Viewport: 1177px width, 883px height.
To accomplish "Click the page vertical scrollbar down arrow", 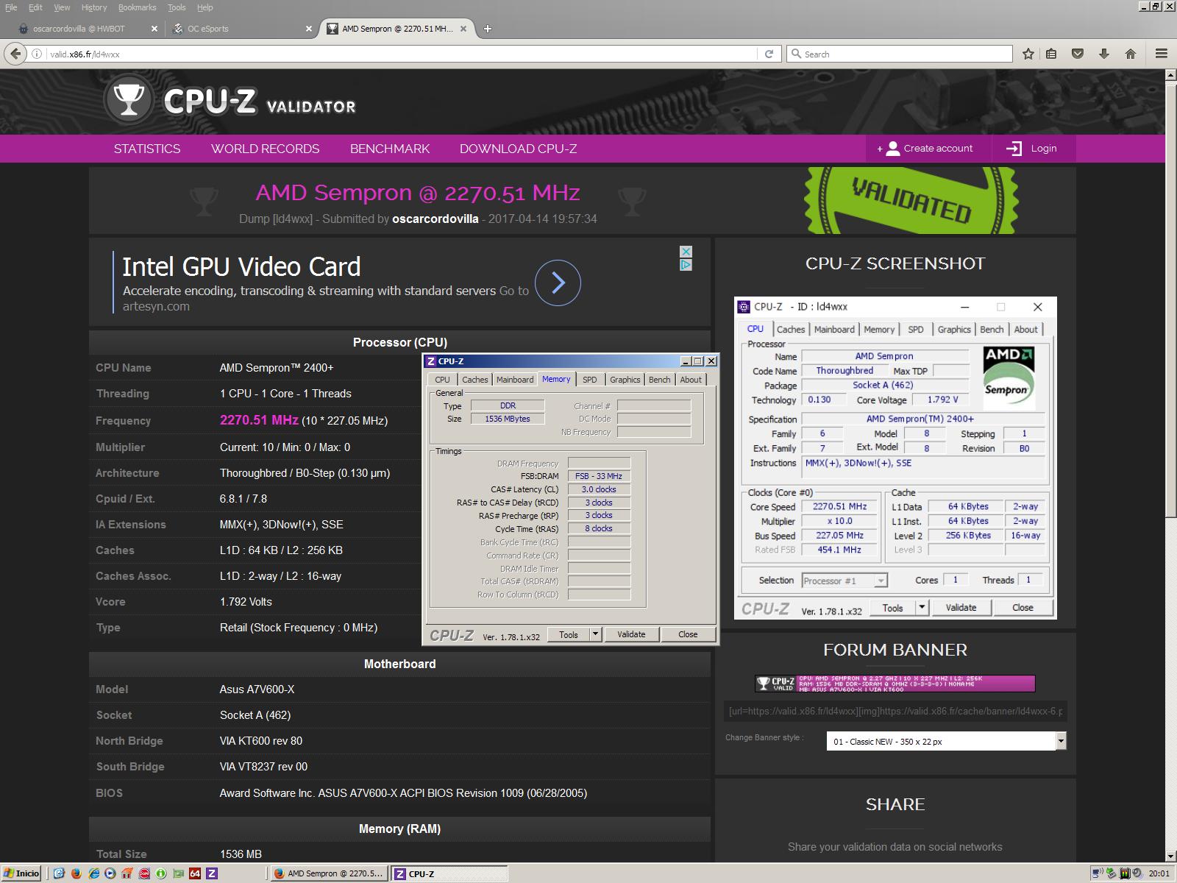I will tap(1170, 856).
